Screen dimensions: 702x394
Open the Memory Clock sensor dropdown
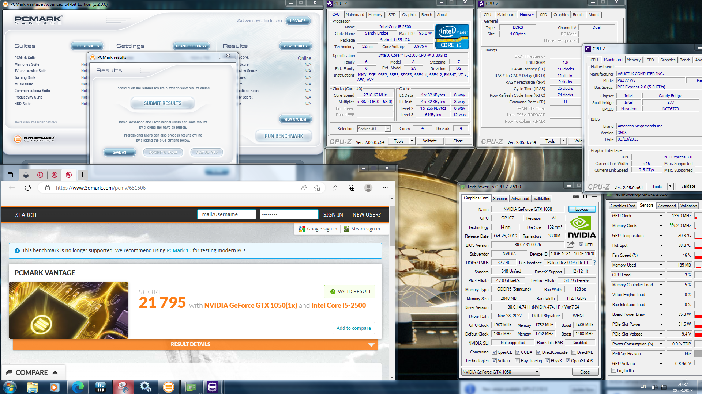click(661, 226)
